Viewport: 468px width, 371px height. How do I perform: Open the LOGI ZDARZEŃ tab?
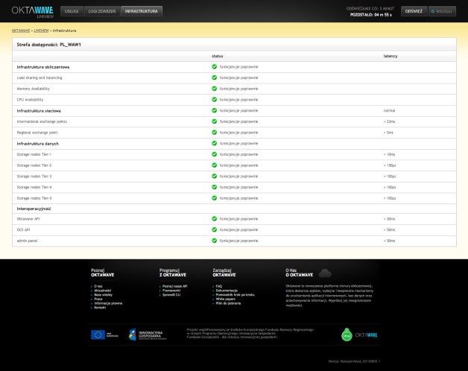click(102, 11)
